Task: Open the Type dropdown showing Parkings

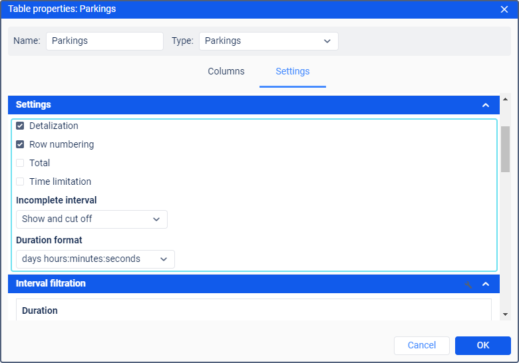Action: tap(268, 41)
